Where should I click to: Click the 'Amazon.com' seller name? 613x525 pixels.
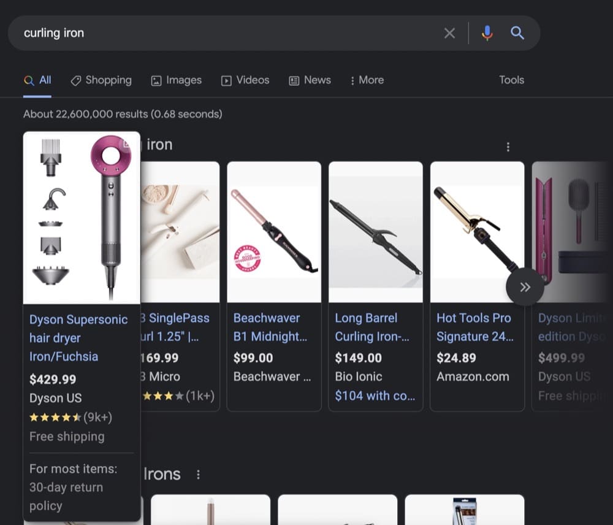tap(473, 377)
